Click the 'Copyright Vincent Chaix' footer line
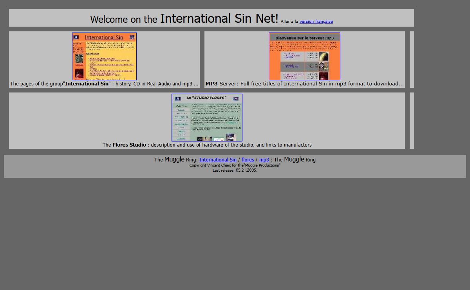Screen dimensions: 470x290 pyautogui.click(x=235, y=165)
